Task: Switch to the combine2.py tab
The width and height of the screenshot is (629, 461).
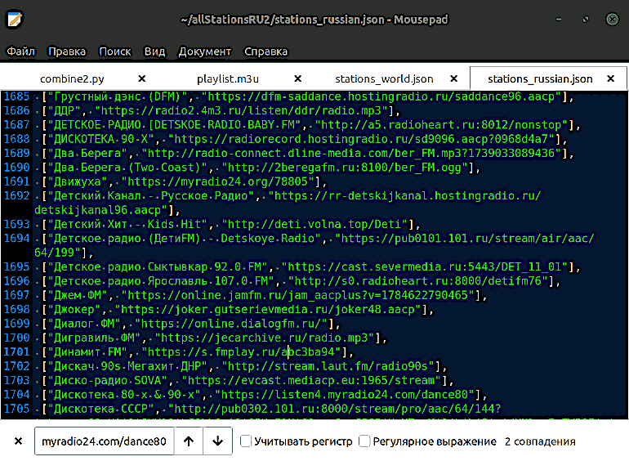Action: pos(72,78)
